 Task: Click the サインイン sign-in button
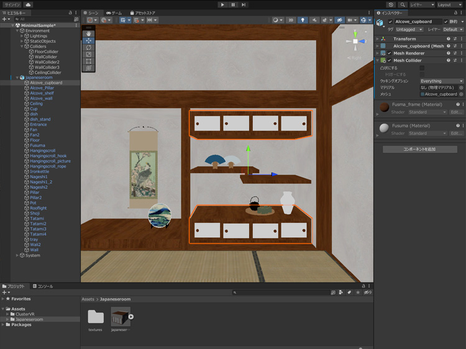point(11,4)
